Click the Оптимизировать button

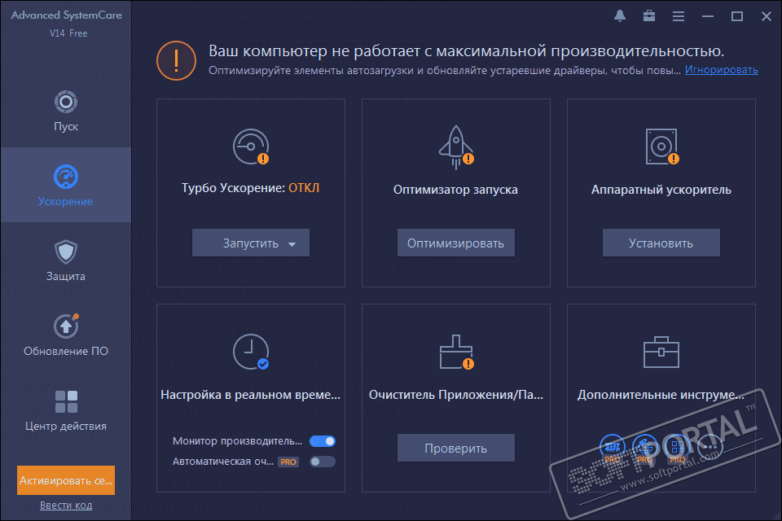pos(456,243)
